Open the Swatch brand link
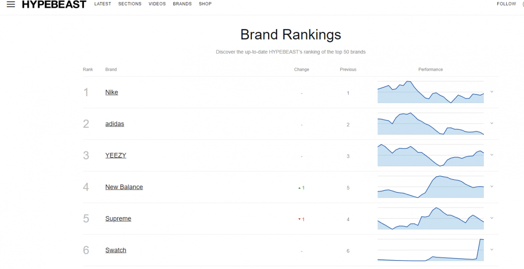The height and width of the screenshot is (269, 524). 115,250
